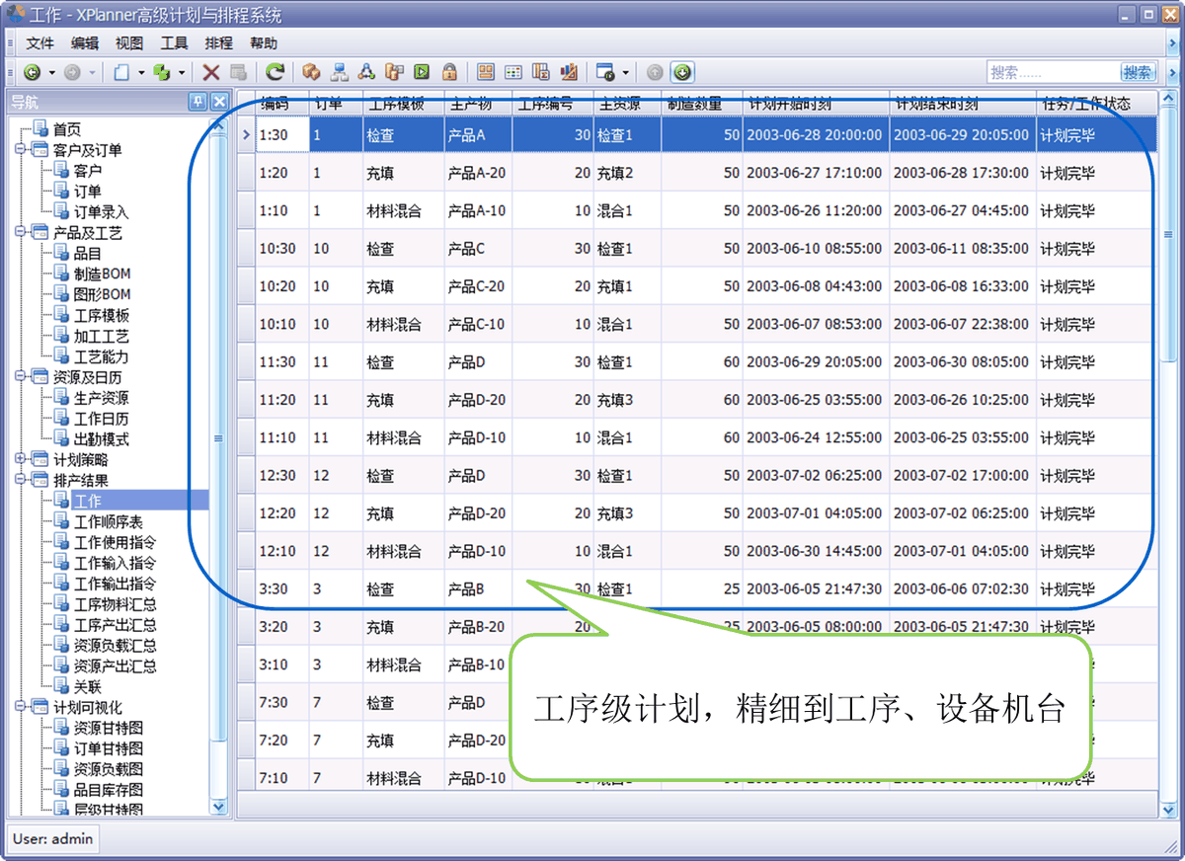Viewport: 1185px width, 861px height.
Task: Open dropdown beside green import/export arrows icon
Action: (x=182, y=72)
